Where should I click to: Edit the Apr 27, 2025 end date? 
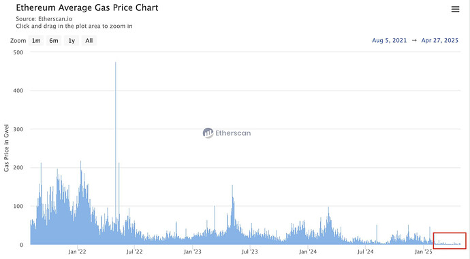pos(440,40)
